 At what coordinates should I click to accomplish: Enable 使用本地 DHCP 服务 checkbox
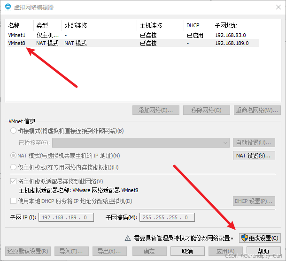point(13,201)
